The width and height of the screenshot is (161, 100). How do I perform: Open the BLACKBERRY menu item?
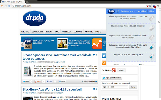(37, 32)
